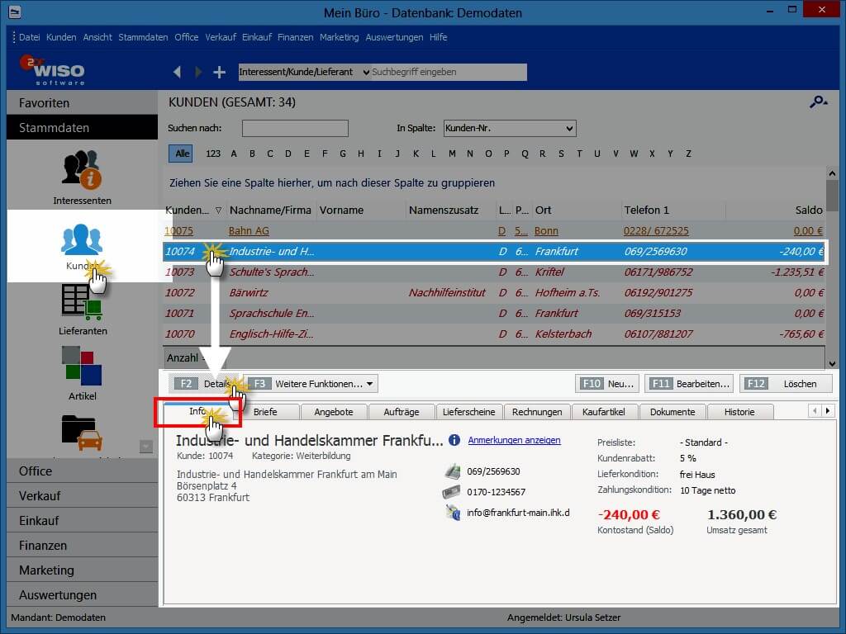Expand the sidebar list with the small down arrow

click(145, 447)
